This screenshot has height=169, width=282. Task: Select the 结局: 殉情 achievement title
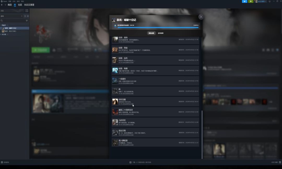(123, 69)
